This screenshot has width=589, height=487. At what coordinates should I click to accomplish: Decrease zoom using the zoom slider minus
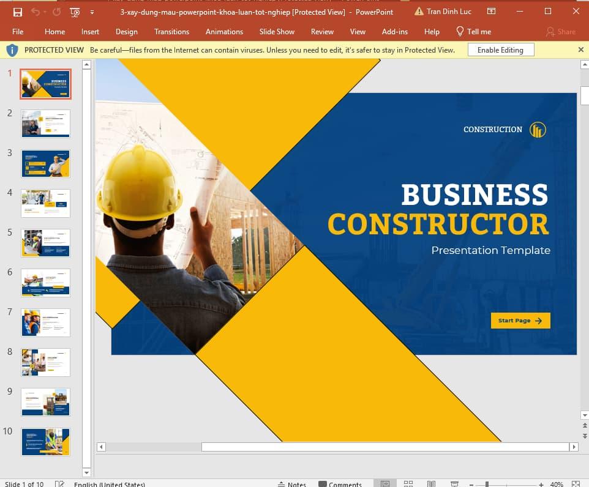[471, 483]
